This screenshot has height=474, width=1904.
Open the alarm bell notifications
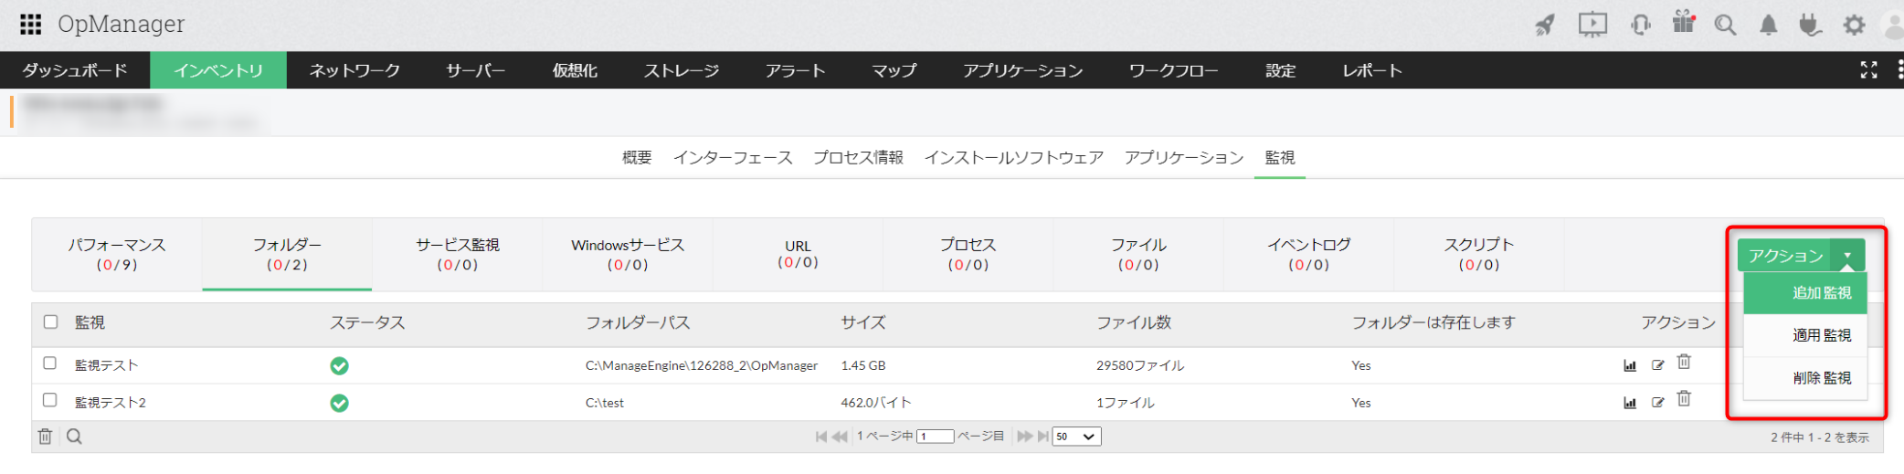coord(1769,25)
